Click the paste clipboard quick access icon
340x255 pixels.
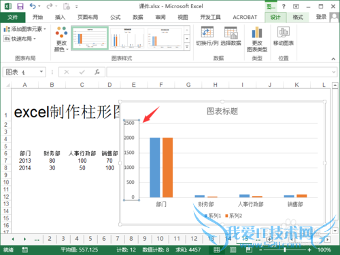click(x=67, y=6)
